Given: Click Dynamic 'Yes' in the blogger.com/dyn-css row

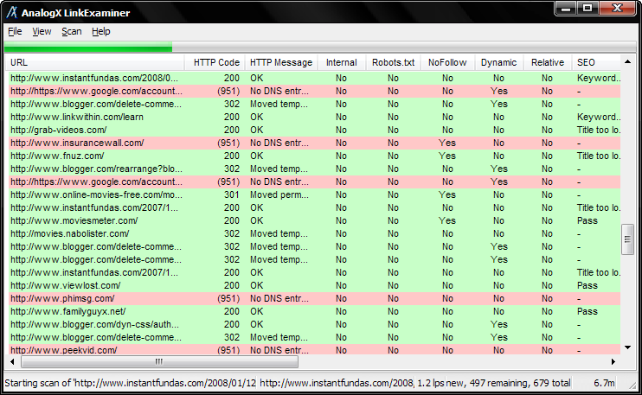Looking at the screenshot, I should coord(498,325).
